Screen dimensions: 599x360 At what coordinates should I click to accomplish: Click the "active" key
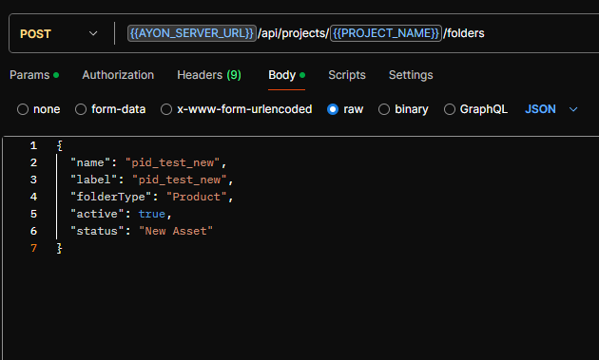tap(97, 214)
